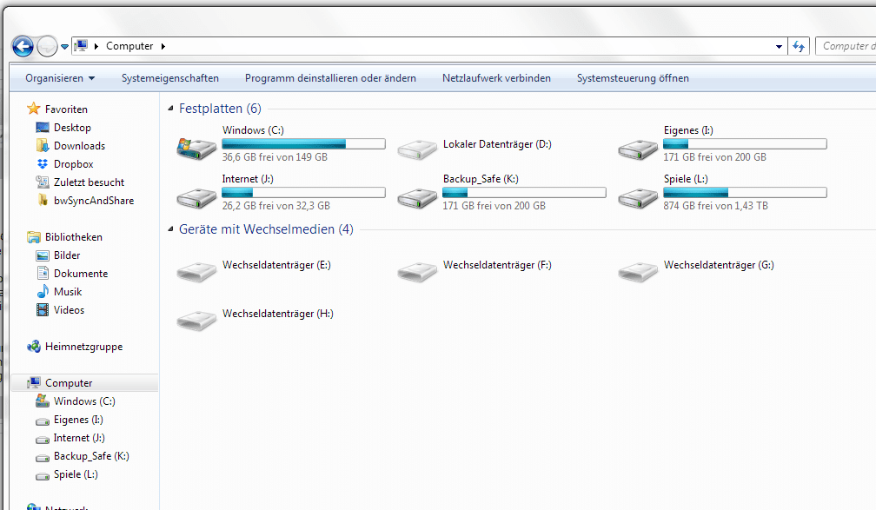Select the Lokaler Datenträger (D:) drive icon
876x510 pixels.
pos(417,149)
